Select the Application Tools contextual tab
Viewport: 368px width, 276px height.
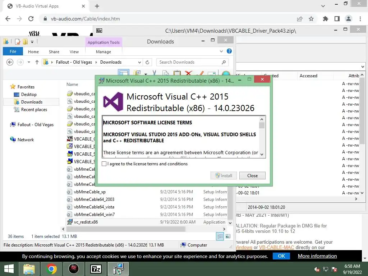[x=103, y=42]
